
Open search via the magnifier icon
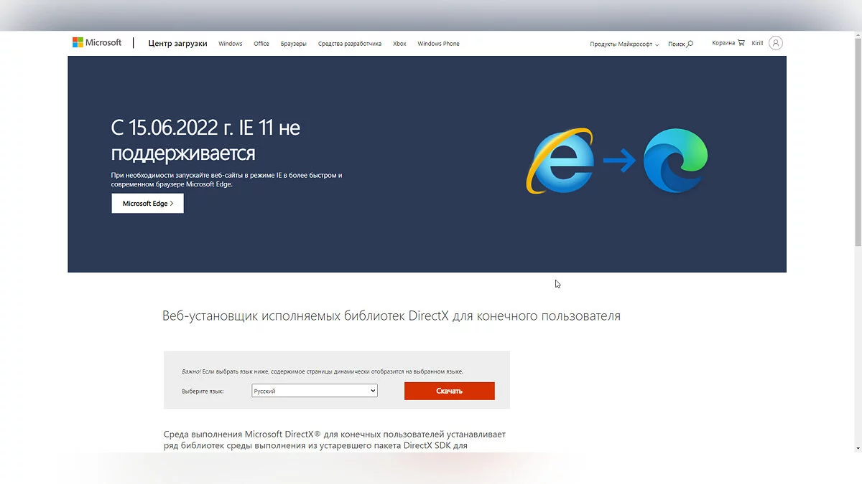(x=690, y=44)
